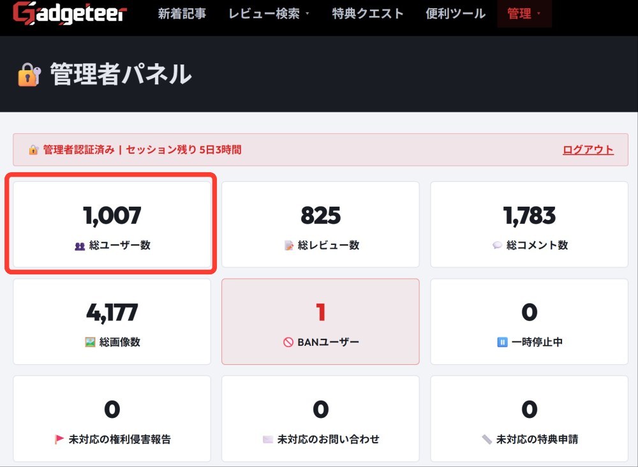The image size is (638, 467).
Task: Click the prohibited icon next to BANユーザー
Action: click(288, 342)
